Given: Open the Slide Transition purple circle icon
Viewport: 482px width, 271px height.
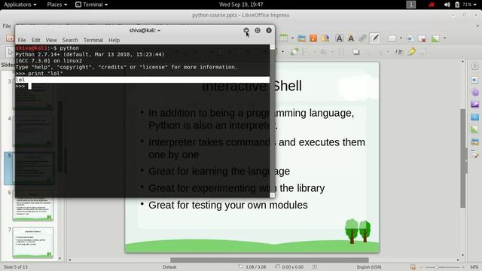Looking at the screenshot, I should coord(475,92).
